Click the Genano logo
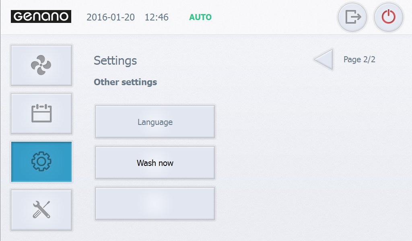This screenshot has width=412, height=241. tap(41, 16)
